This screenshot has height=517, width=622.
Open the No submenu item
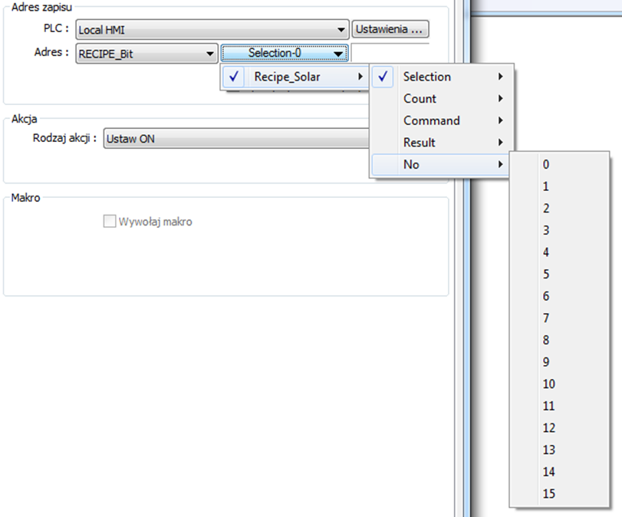point(441,164)
